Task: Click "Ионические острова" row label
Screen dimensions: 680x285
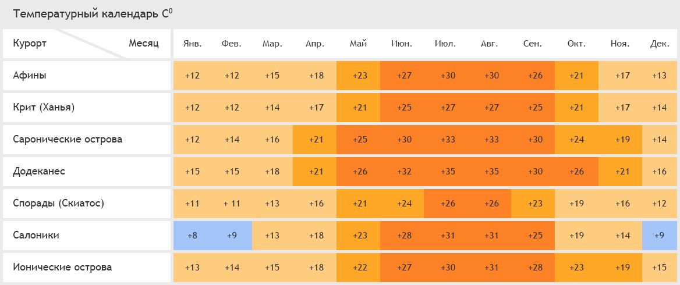Action: pyautogui.click(x=62, y=268)
